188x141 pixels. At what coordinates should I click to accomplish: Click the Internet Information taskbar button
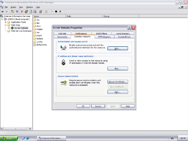pyautogui.click(x=52, y=138)
